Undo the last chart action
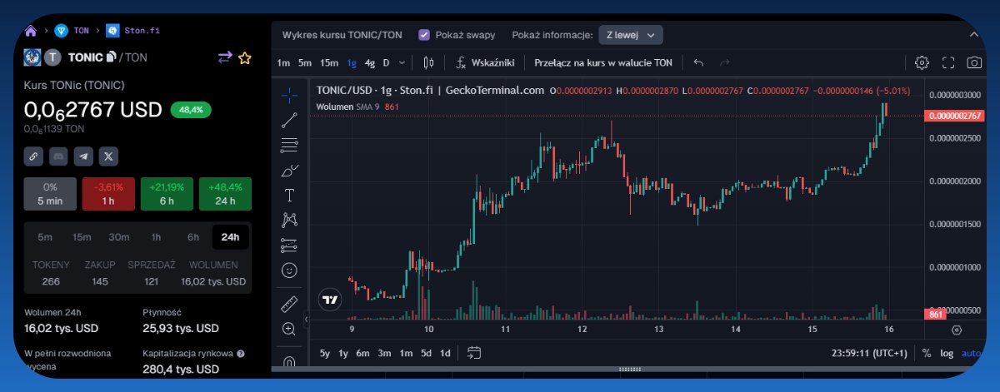This screenshot has height=392, width=1000. coord(698,62)
